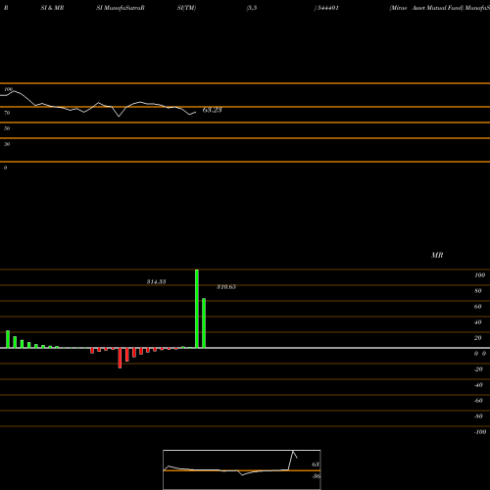The height and width of the screenshot is (490, 490).
Task: Click the 'SI MunafaSutraR' header text
Action: coord(121,8)
